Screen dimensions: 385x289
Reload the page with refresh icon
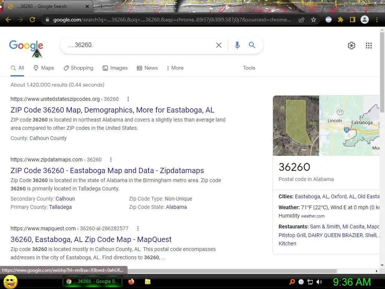pyautogui.click(x=32, y=20)
